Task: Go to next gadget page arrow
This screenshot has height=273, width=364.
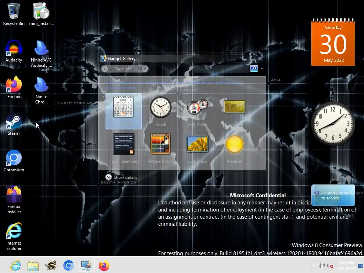Action: point(145,69)
